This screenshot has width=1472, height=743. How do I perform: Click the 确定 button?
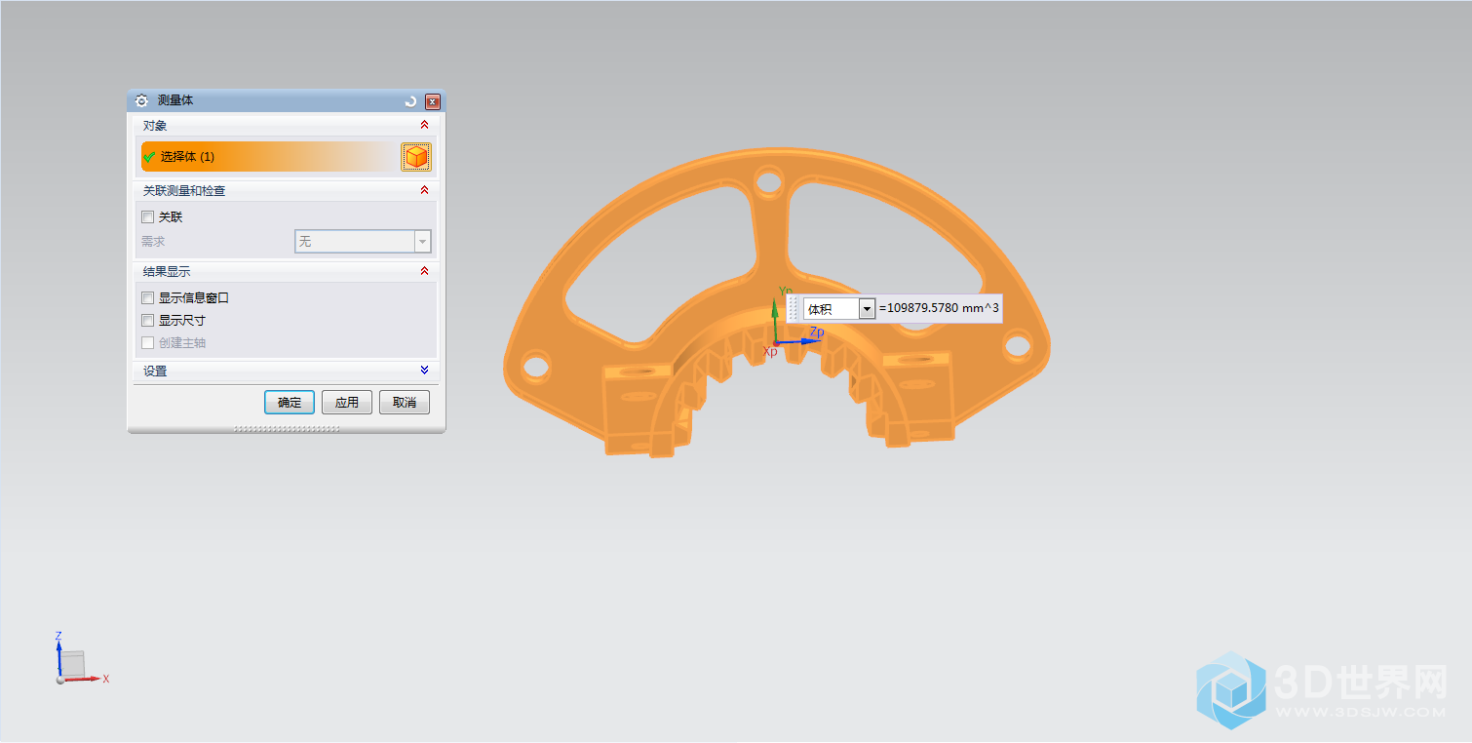pos(290,402)
